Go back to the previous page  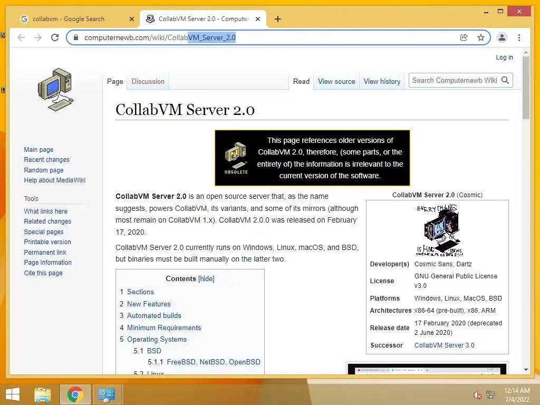point(21,37)
